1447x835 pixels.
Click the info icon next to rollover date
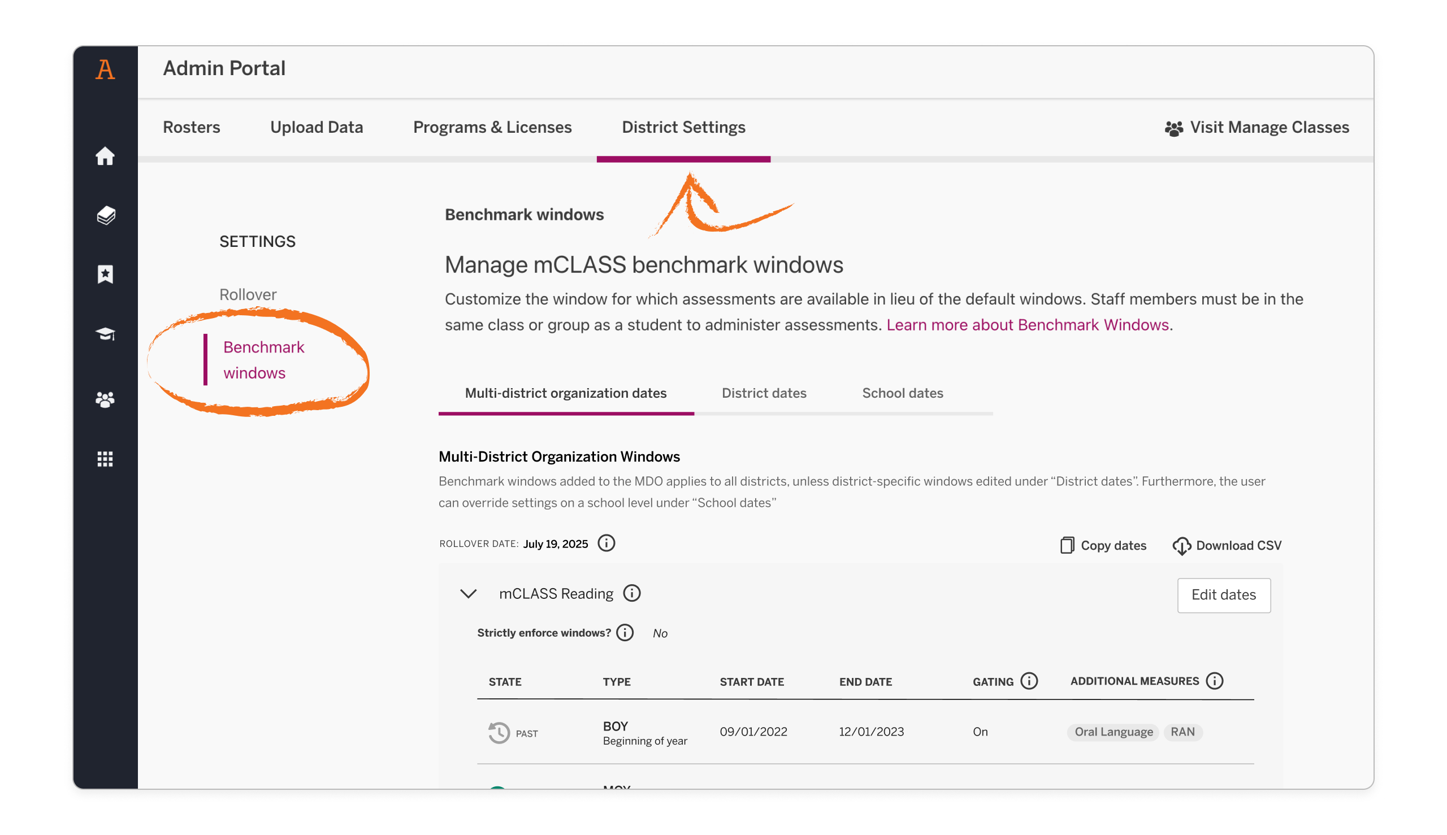(606, 543)
